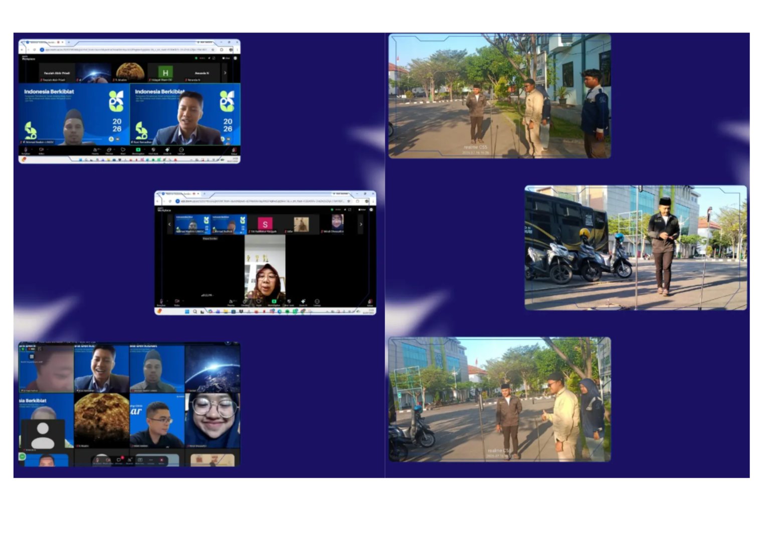The image size is (770, 541).
Task: Click green share screen icon, two-speaker Zoom window
Action: [138, 150]
